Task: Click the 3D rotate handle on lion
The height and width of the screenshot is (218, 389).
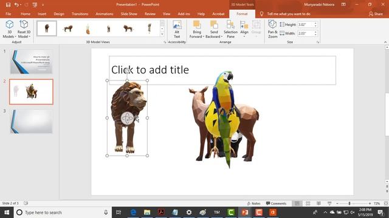Action: (x=127, y=118)
